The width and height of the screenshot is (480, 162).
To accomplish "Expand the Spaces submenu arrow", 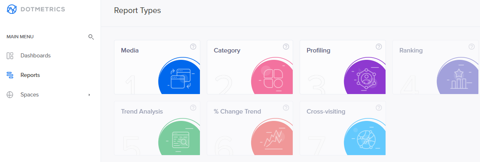I will [90, 95].
